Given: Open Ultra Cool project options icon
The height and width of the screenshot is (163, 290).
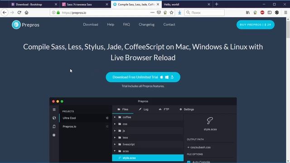Looking at the screenshot, I should point(107,118).
